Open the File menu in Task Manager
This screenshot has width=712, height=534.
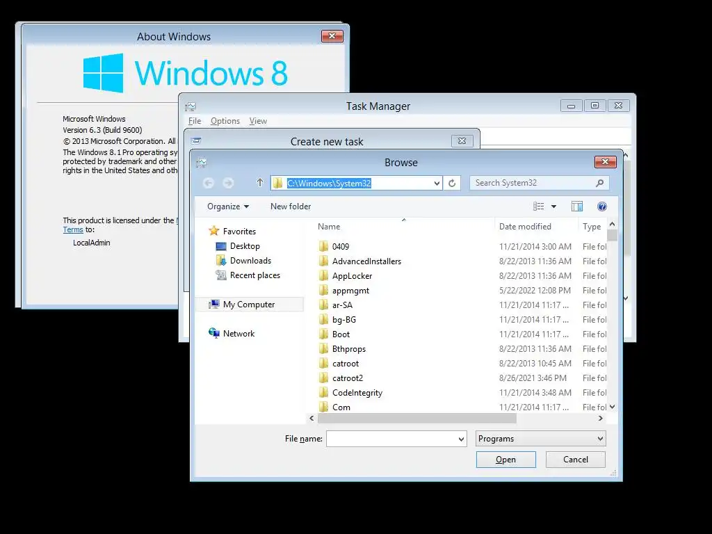(195, 121)
